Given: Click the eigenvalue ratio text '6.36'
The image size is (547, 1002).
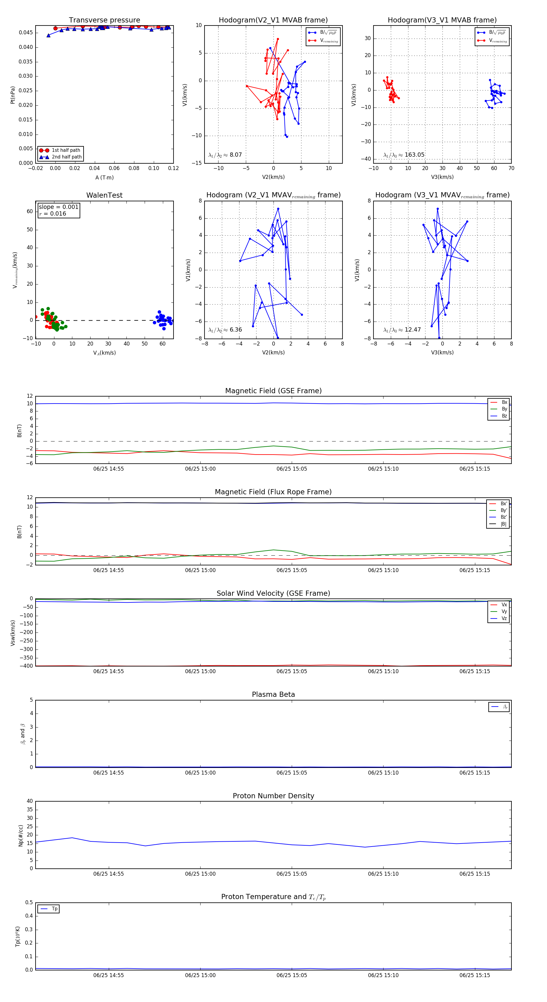Looking at the screenshot, I should 236,330.
